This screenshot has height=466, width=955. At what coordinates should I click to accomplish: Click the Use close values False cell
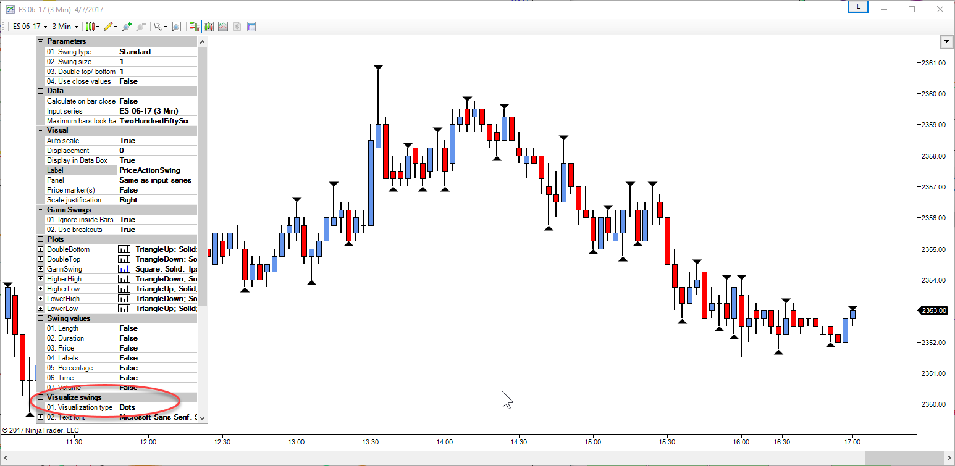pos(158,81)
